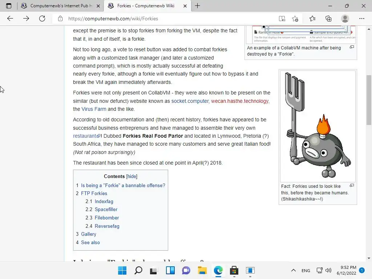
Task: Go forward to the next page
Action: click(26, 19)
